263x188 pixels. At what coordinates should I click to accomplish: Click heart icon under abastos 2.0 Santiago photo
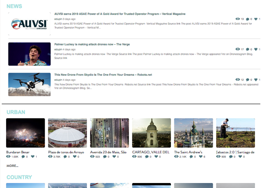click(x=240, y=156)
